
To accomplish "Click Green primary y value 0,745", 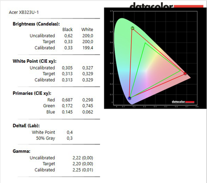I will coord(88,106).
